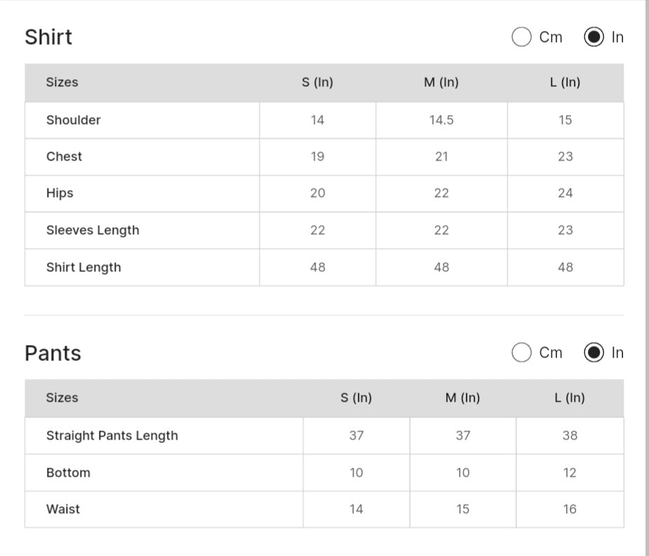Click the Waist large value 16
Screen dimensions: 649x556
[570, 509]
